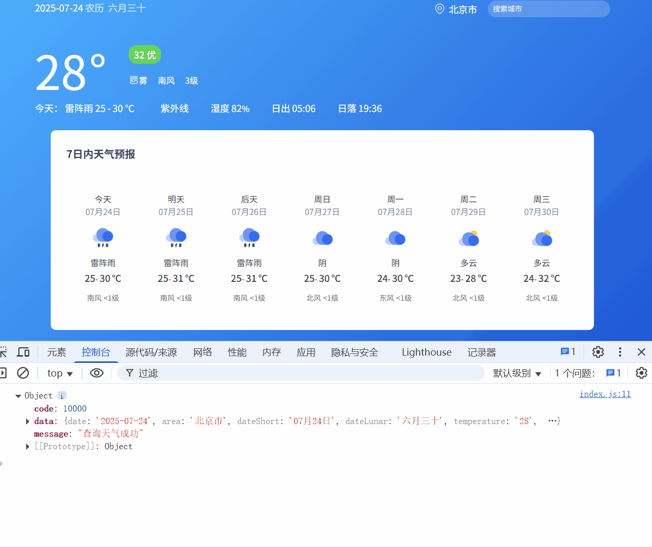Click partly cloudy icon for 周二 07月29日
The image size is (652, 547).
469,237
